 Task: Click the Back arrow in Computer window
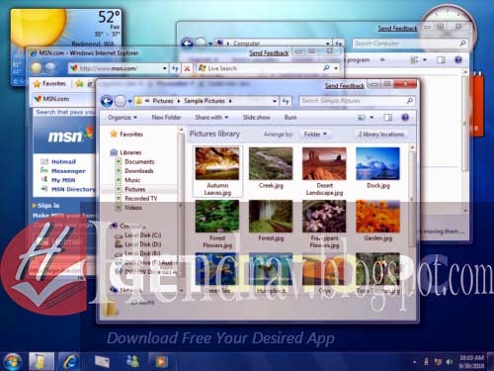187,44
